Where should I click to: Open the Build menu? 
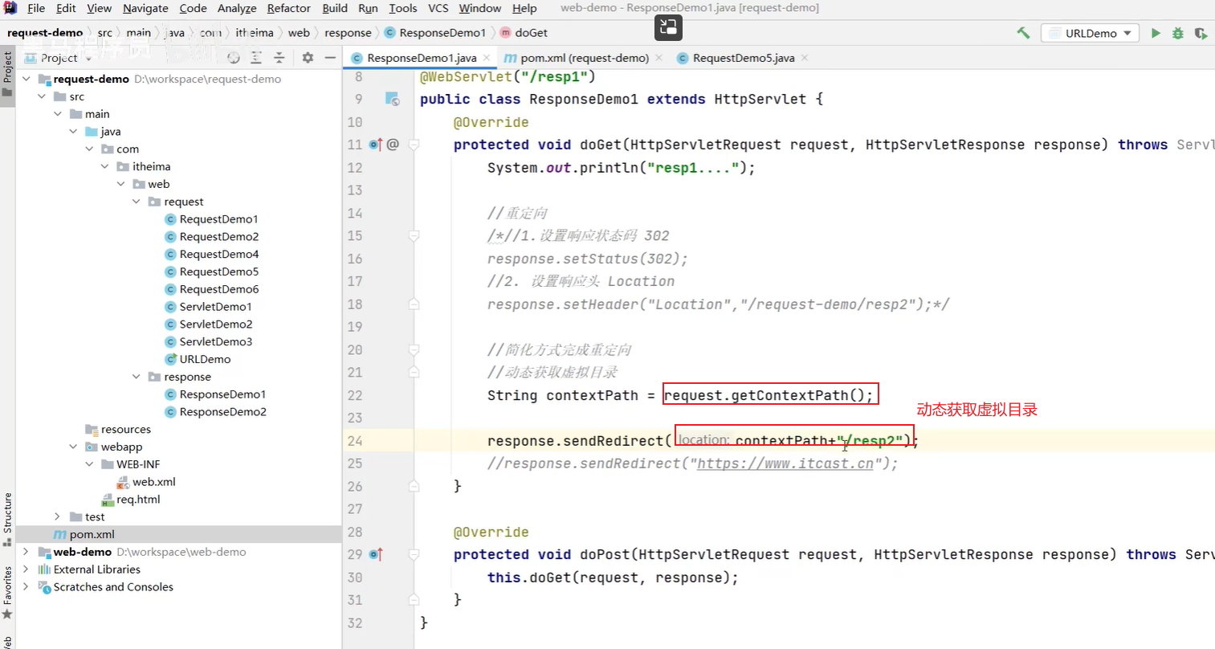(x=335, y=8)
